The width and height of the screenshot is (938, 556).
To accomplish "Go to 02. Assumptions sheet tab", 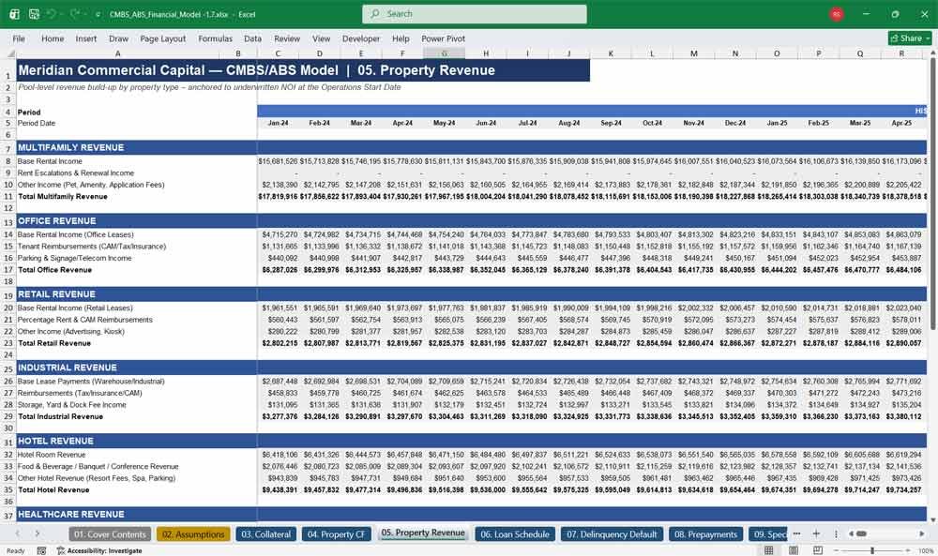I will [193, 533].
